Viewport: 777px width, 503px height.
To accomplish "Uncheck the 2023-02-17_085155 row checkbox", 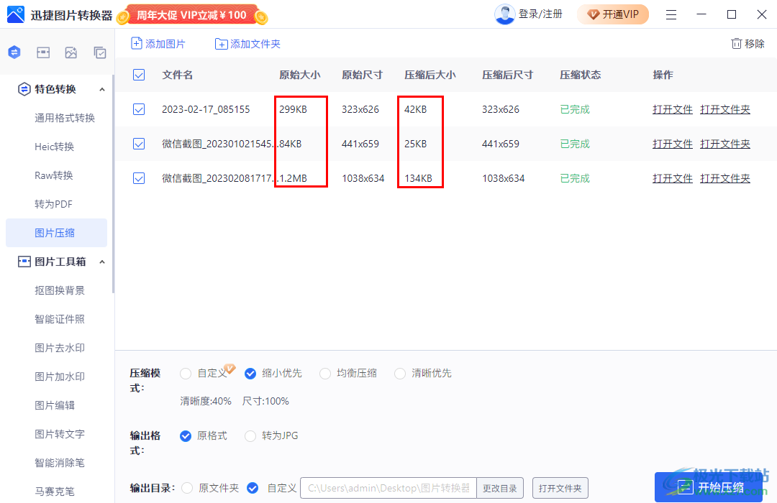I will (139, 109).
